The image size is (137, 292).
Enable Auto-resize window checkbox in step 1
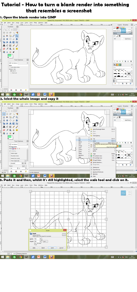click(10, 67)
